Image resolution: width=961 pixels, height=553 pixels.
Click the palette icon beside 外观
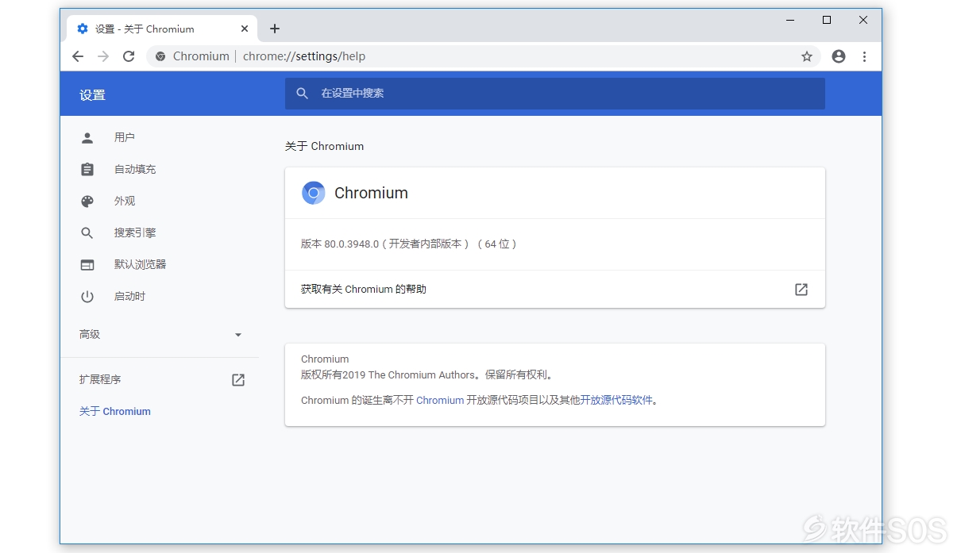pos(87,202)
